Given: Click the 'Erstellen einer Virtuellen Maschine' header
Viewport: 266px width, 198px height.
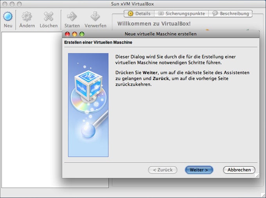Looking at the screenshot, I should pyautogui.click(x=98, y=42).
